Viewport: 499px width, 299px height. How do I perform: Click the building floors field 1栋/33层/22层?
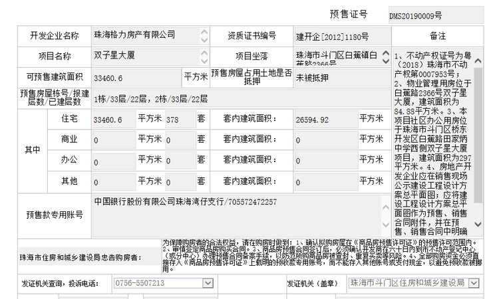(x=242, y=98)
